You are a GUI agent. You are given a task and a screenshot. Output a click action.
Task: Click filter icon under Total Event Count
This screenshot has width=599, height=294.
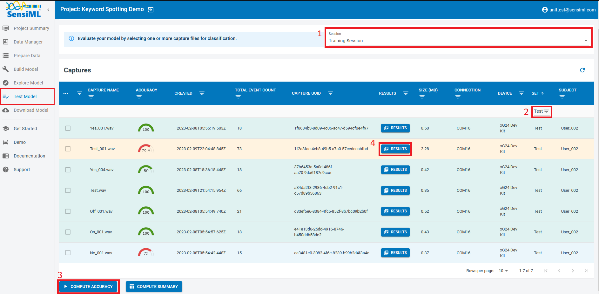(x=238, y=97)
